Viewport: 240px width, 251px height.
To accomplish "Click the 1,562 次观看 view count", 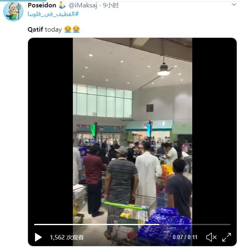I will click(67, 237).
